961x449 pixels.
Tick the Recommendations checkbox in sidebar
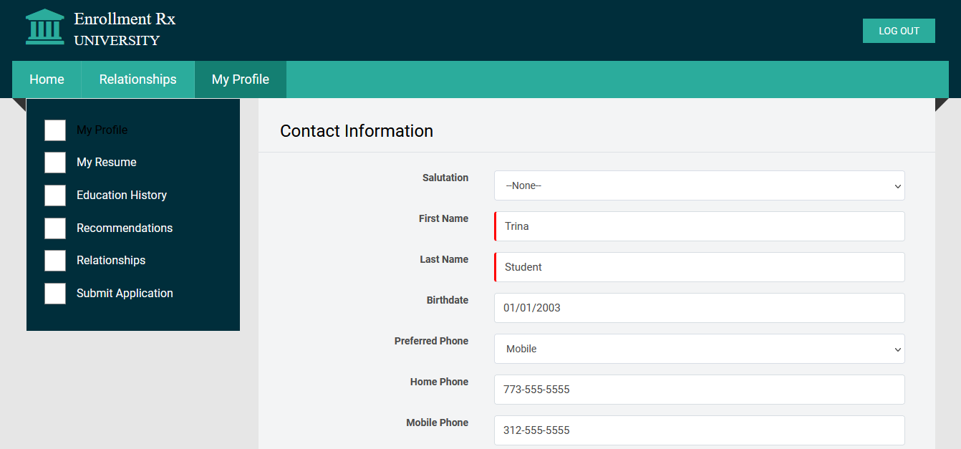click(55, 228)
